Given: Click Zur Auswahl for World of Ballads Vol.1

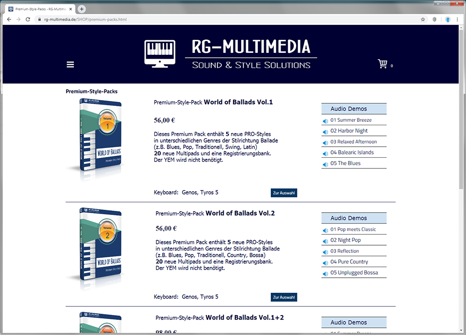Looking at the screenshot, I should coord(283,192).
